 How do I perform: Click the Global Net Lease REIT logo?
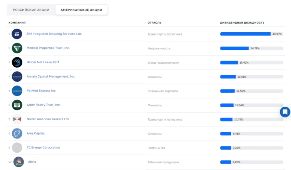point(17,62)
